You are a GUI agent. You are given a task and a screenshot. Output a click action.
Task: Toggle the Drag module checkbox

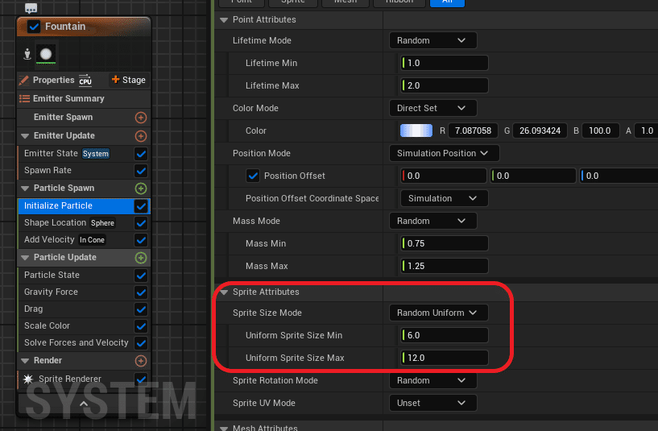point(141,309)
